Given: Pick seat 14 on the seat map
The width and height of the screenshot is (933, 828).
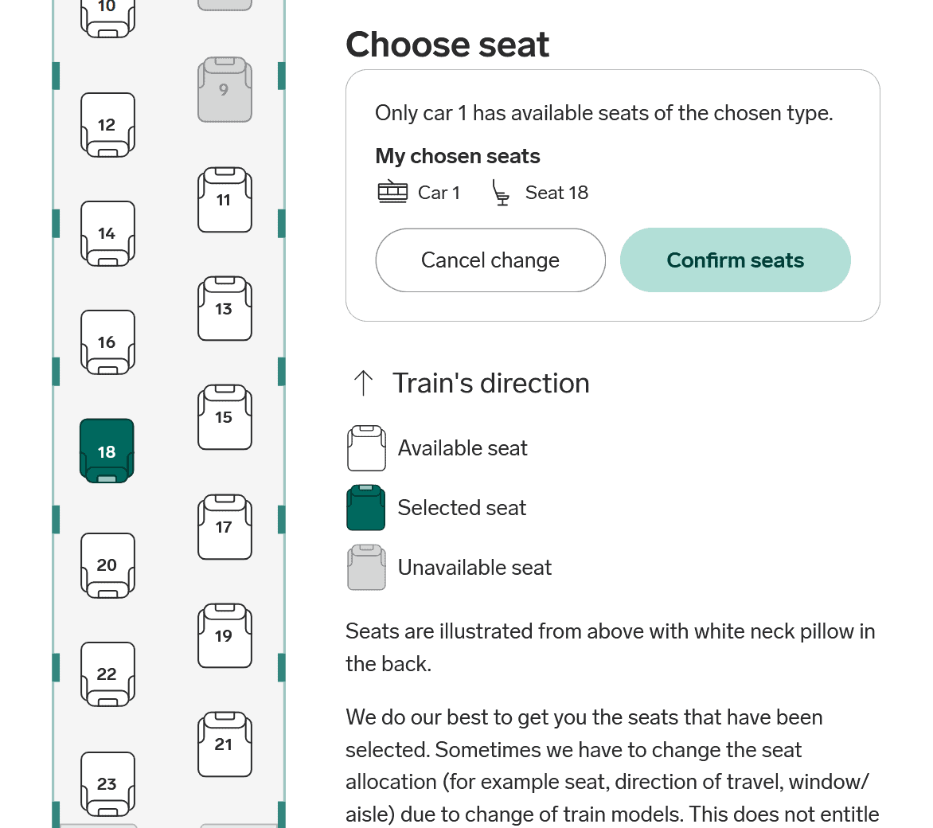Looking at the screenshot, I should [107, 233].
